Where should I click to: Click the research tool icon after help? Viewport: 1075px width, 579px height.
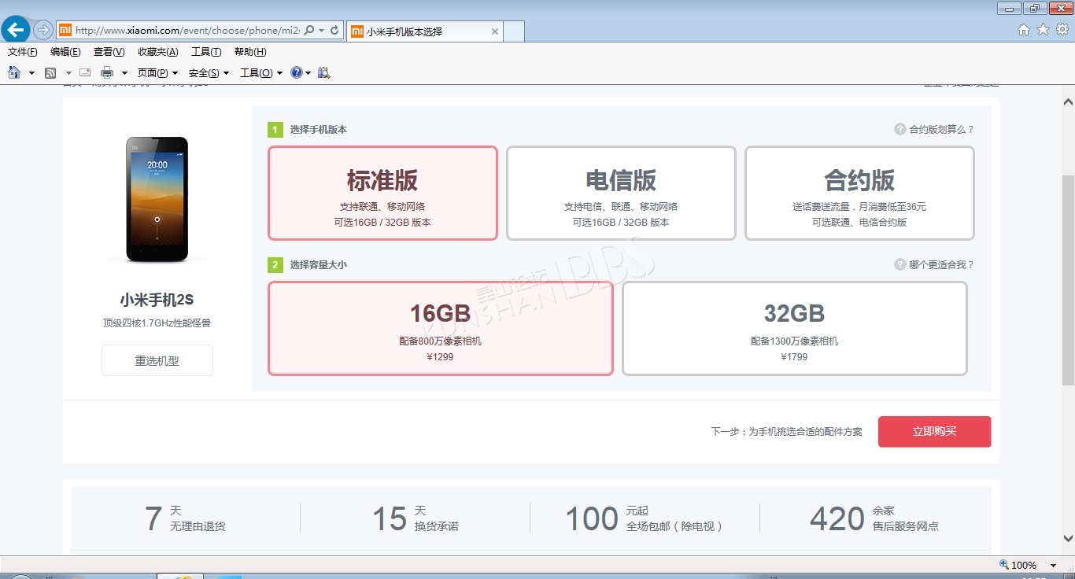[x=323, y=72]
